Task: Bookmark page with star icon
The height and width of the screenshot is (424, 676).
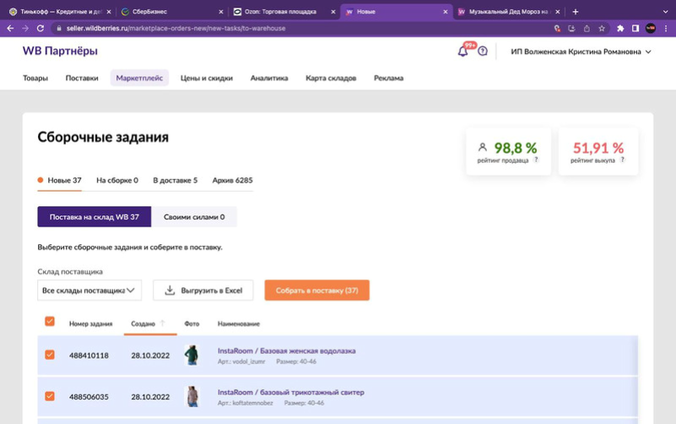Action: point(602,29)
